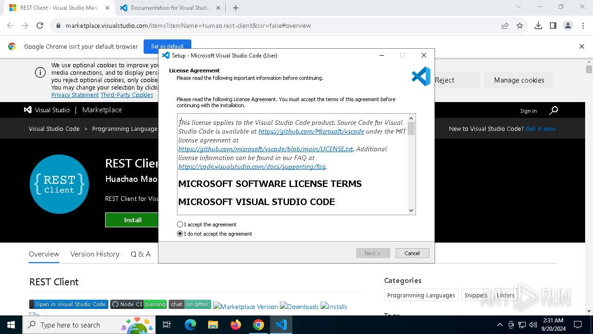
Task: Click 'Open in Visual Studio Code' badge
Action: point(69,304)
